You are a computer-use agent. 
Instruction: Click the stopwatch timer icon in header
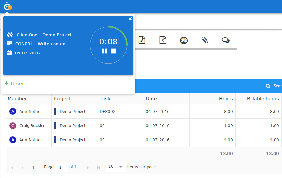pyautogui.click(x=7, y=6)
